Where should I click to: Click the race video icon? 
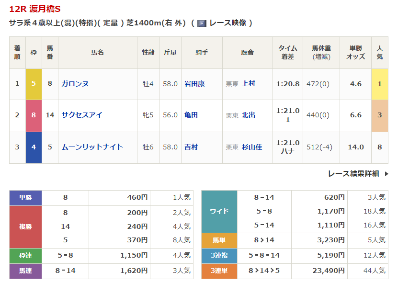202,23
